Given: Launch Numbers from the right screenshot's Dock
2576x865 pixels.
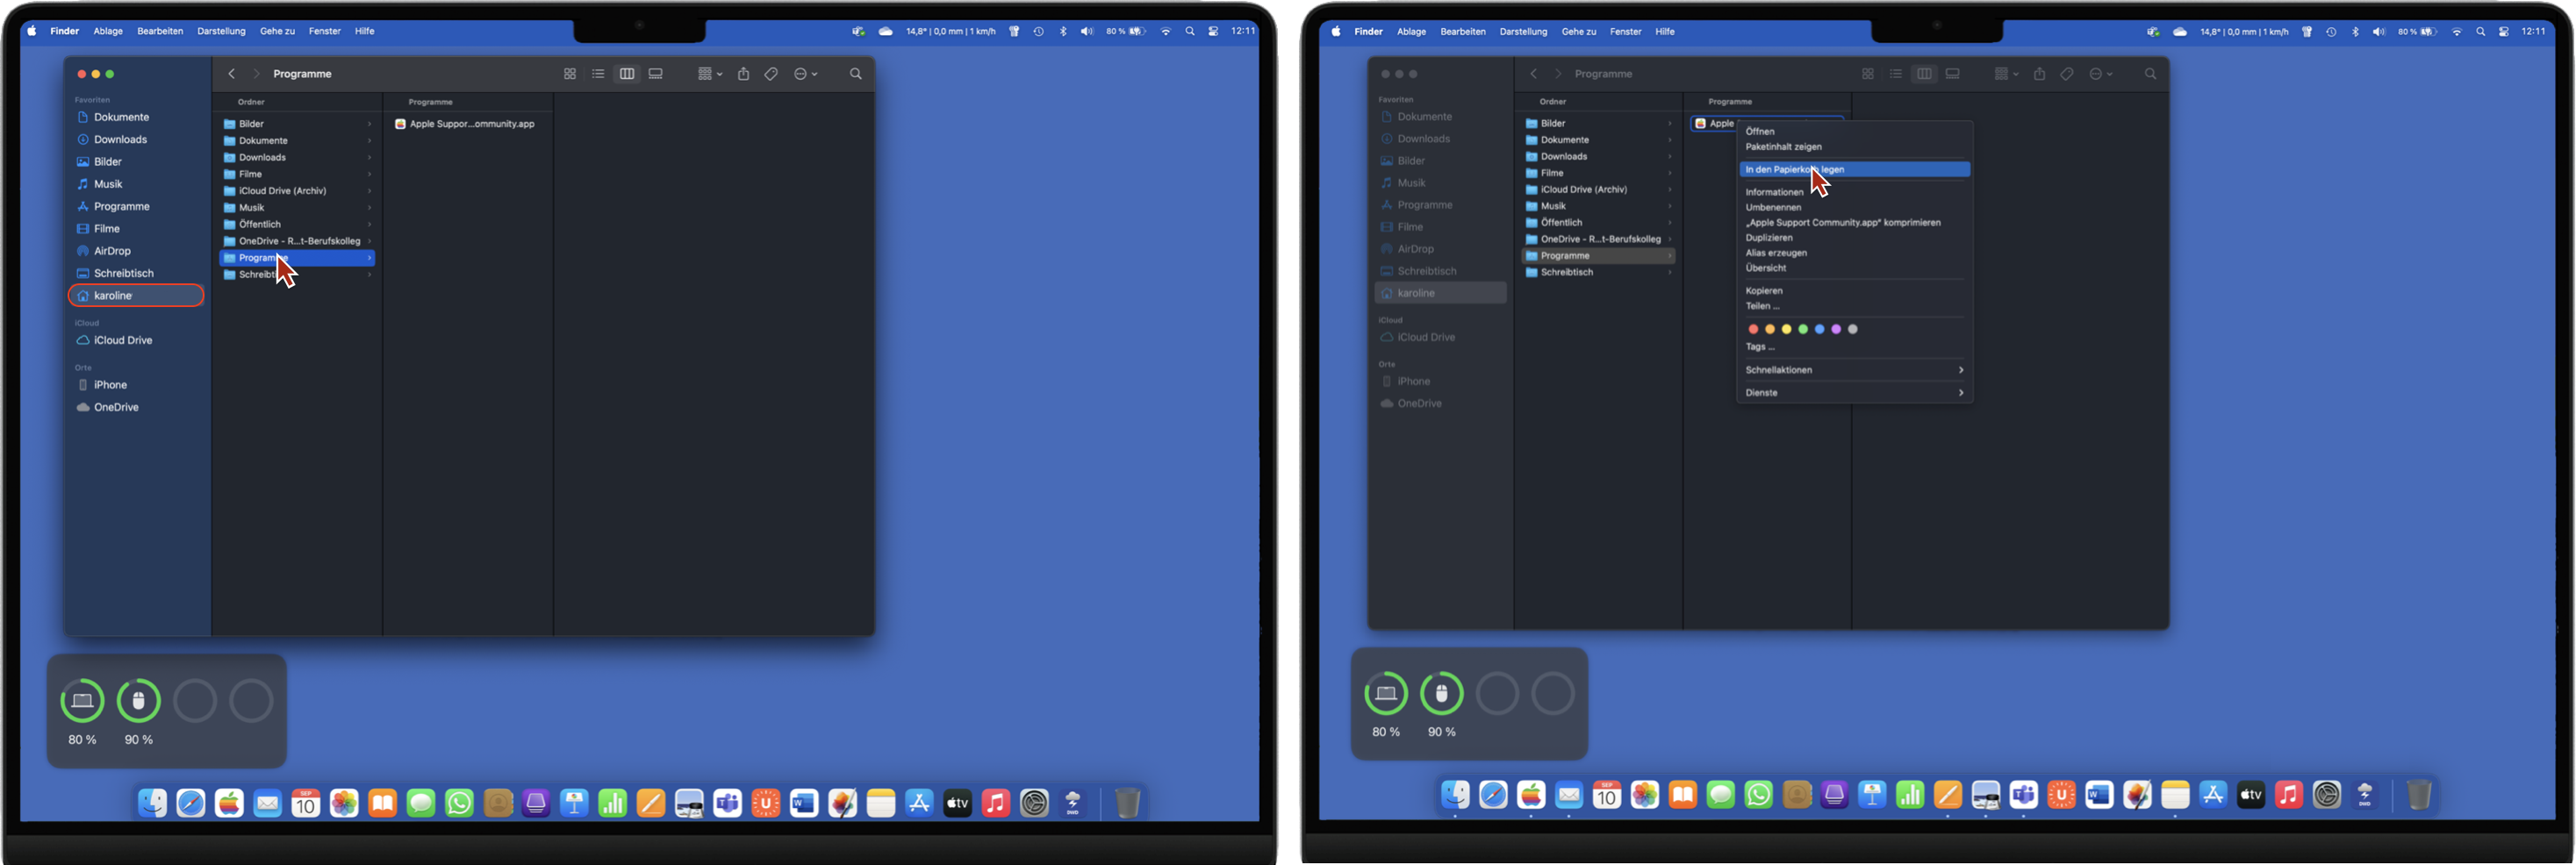Looking at the screenshot, I should [x=1910, y=795].
